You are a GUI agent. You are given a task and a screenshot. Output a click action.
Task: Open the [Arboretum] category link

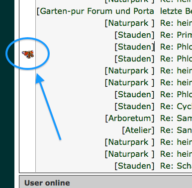tap(130, 119)
